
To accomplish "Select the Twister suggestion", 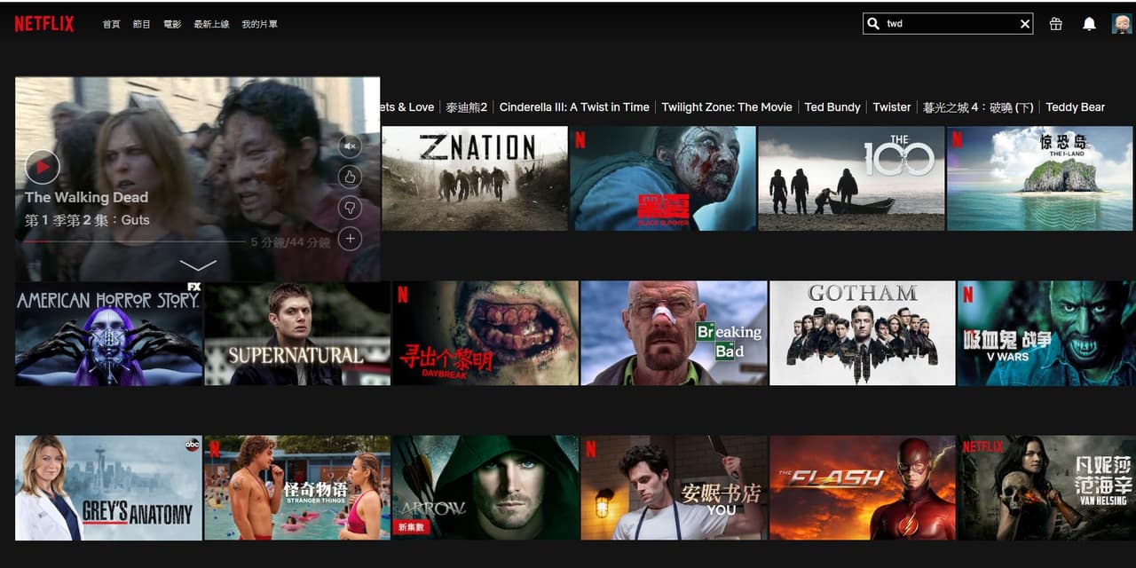I will point(891,107).
